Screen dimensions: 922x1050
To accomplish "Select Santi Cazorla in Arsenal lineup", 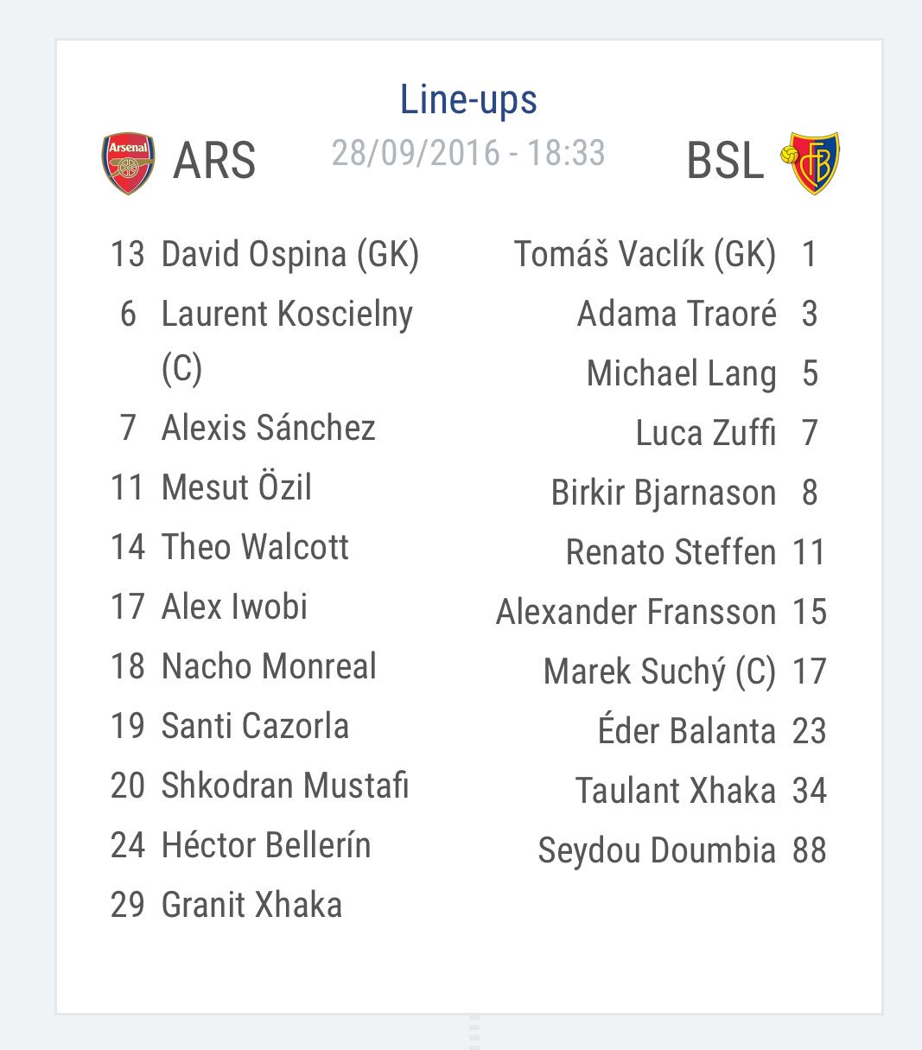I will pos(230,726).
